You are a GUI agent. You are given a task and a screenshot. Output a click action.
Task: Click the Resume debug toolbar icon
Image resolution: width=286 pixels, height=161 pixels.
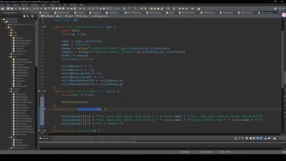[20, 8]
